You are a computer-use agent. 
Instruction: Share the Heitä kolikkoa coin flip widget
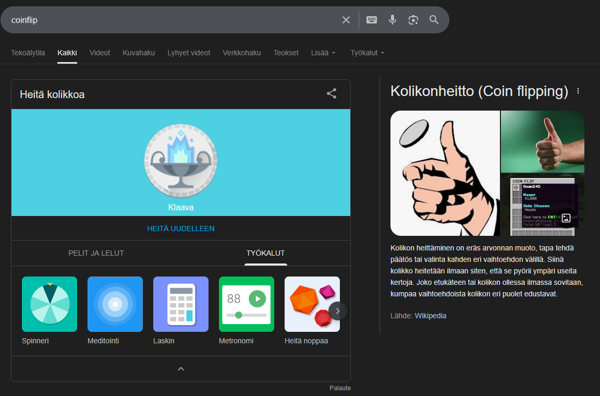pyautogui.click(x=332, y=94)
